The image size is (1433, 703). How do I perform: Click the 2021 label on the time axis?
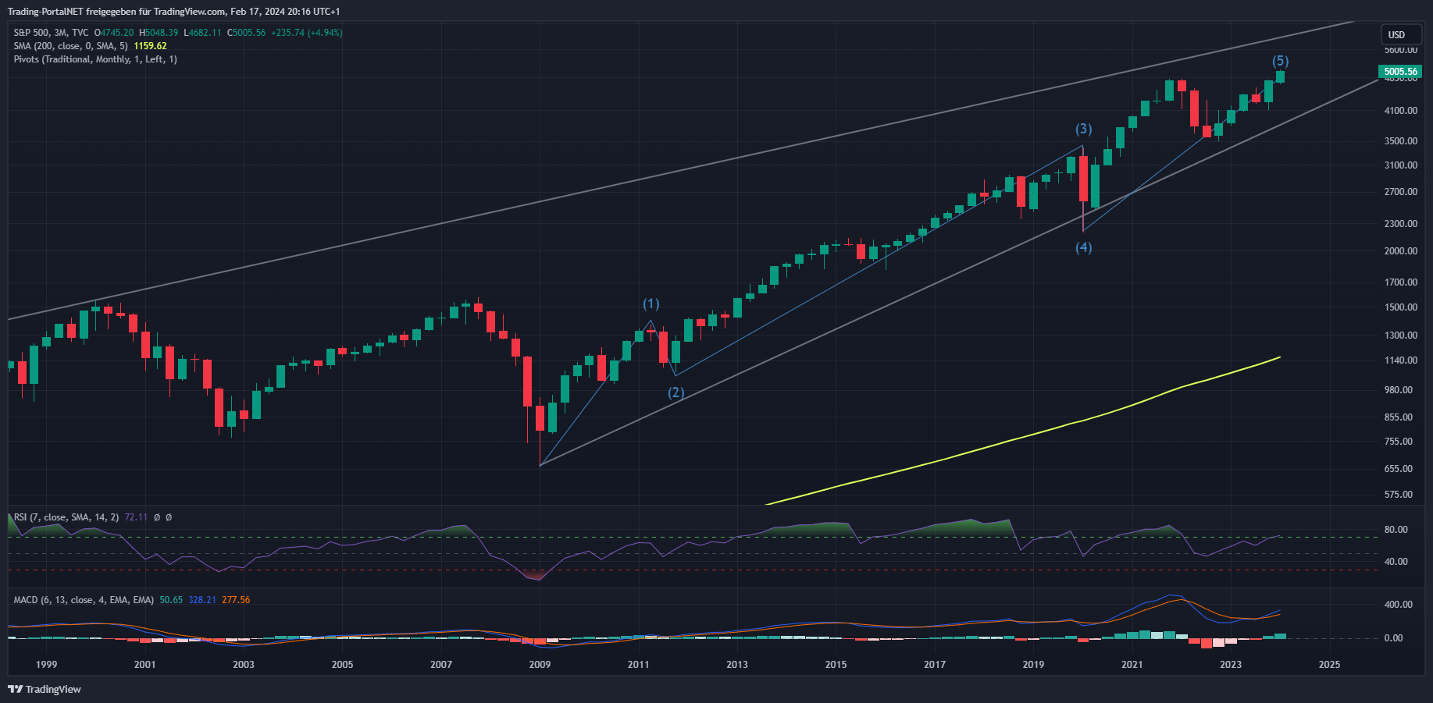pos(1132,665)
